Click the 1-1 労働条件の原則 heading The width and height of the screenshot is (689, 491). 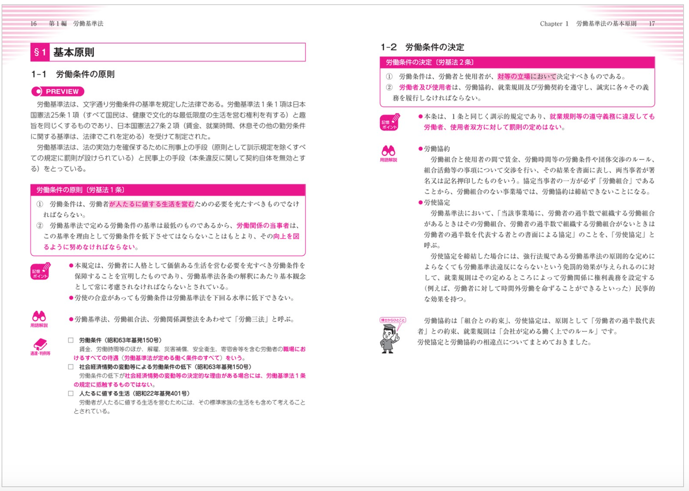pos(73,74)
